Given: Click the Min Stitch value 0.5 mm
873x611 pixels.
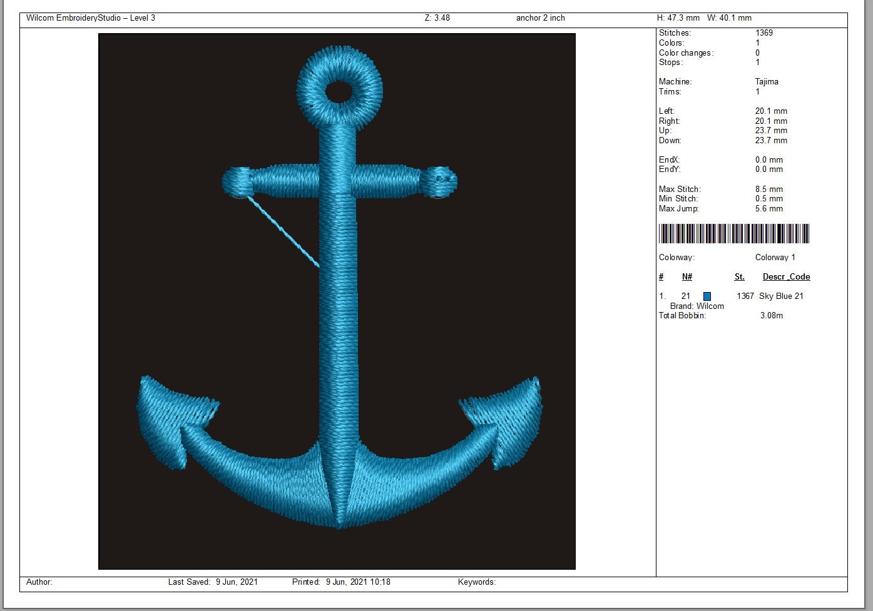Looking at the screenshot, I should point(769,199).
